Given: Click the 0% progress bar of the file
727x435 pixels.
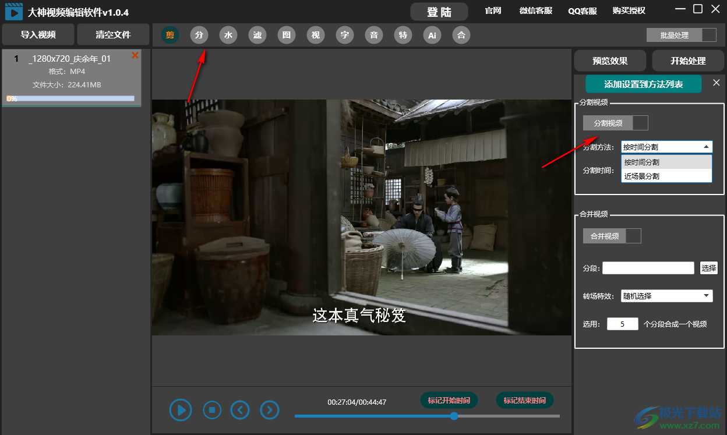Looking at the screenshot, I should pyautogui.click(x=70, y=98).
